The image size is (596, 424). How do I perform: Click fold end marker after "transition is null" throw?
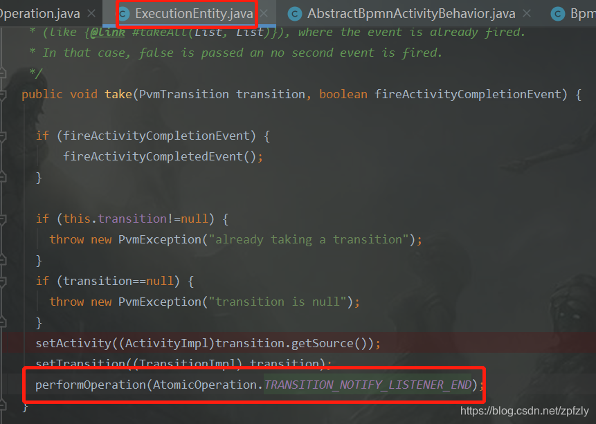[x=3, y=322]
